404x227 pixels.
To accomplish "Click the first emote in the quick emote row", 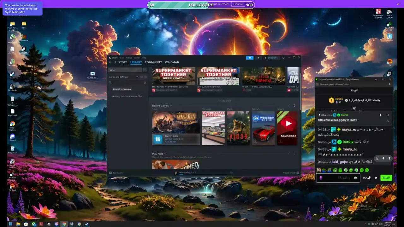I will [319, 170].
